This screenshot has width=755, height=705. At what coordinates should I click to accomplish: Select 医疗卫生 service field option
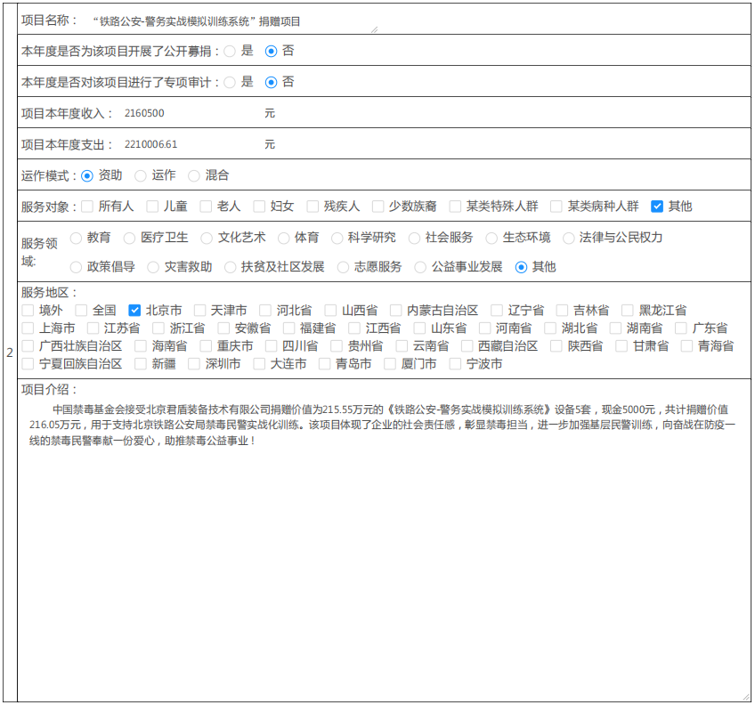click(129, 238)
